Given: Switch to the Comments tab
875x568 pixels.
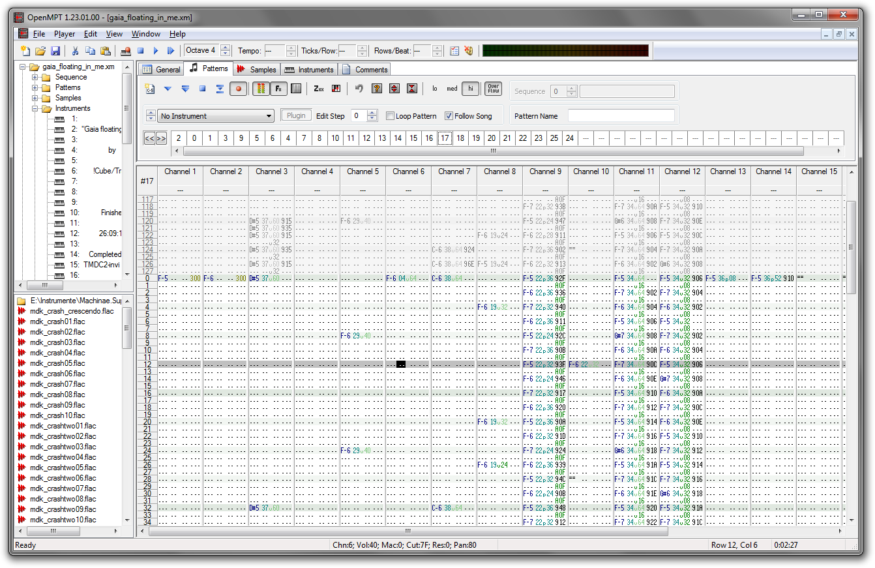Looking at the screenshot, I should tap(365, 69).
